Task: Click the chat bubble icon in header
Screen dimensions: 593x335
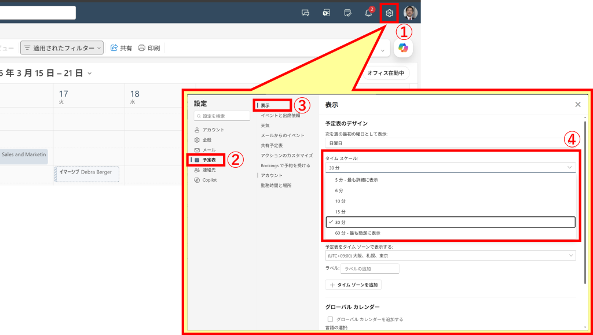Action: pyautogui.click(x=306, y=13)
